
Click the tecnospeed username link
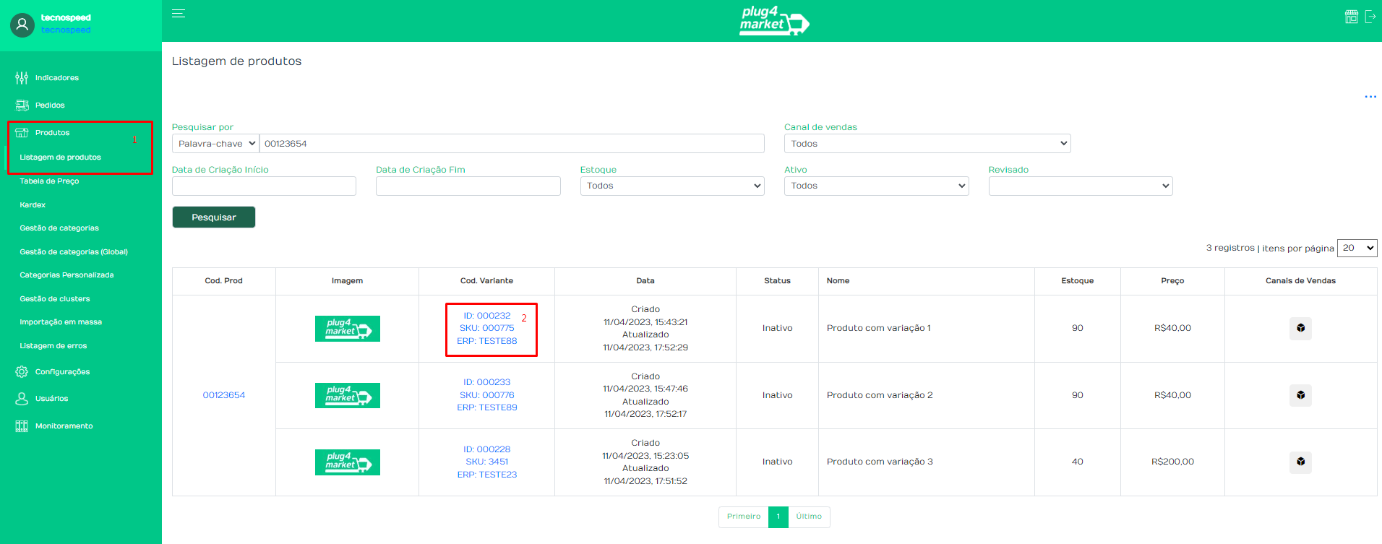pyautogui.click(x=66, y=30)
